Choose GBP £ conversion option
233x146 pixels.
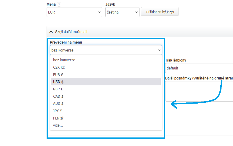click(58, 89)
